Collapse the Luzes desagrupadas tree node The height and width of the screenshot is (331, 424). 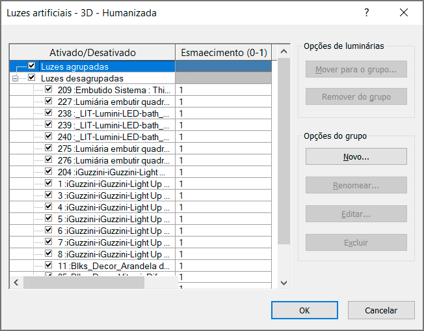point(15,78)
